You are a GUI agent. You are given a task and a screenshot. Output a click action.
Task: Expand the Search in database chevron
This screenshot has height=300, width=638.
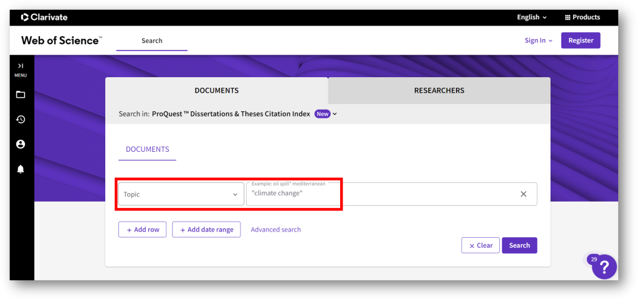(335, 115)
